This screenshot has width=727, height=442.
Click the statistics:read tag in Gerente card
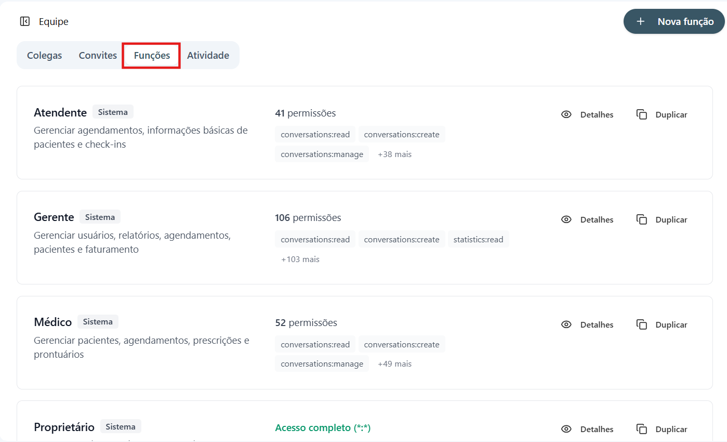coord(478,239)
